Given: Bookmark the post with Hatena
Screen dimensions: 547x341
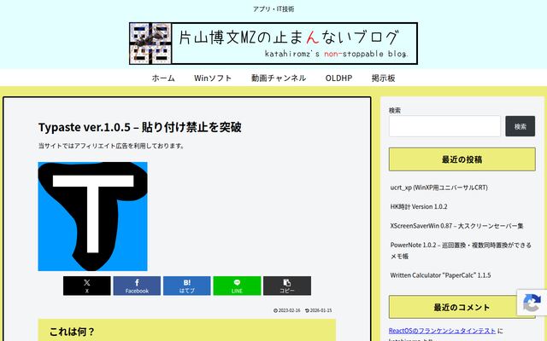Looking at the screenshot, I should click(187, 286).
